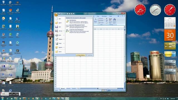Jump to the last sheet tab arrow

[x=59, y=89]
